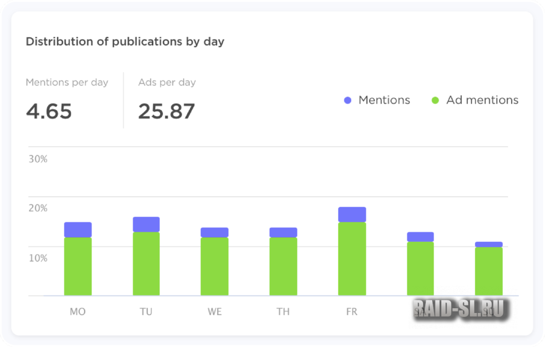Click the MO day axis label
The height and width of the screenshot is (347, 545).
78,312
